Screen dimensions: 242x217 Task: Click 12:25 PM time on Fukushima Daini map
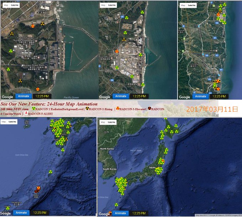pyautogui.click(x=42, y=96)
